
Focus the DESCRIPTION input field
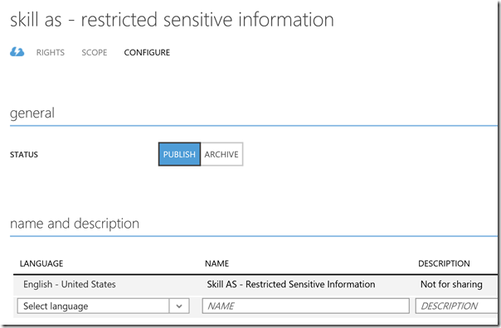click(x=457, y=306)
